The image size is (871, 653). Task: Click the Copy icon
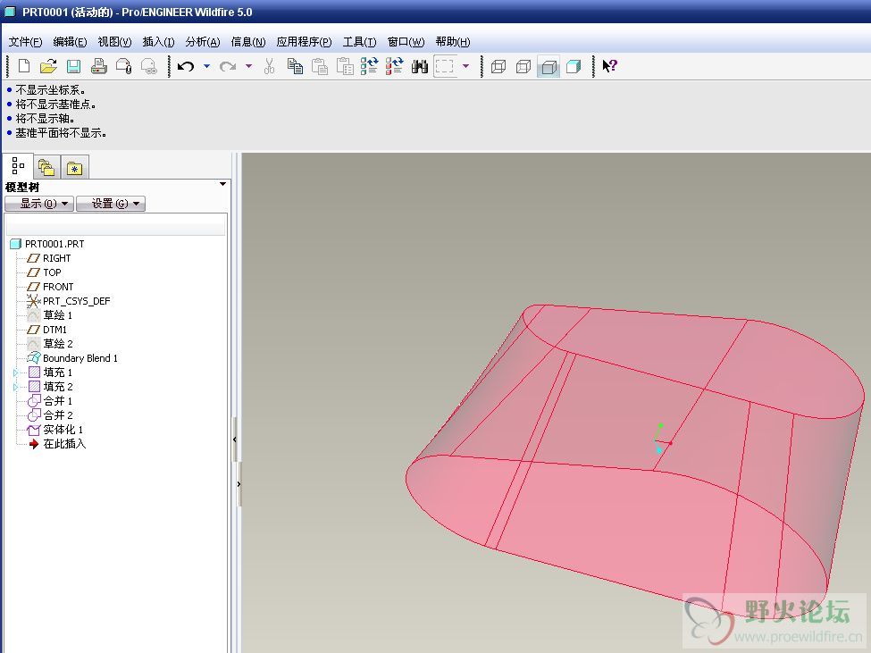[295, 66]
